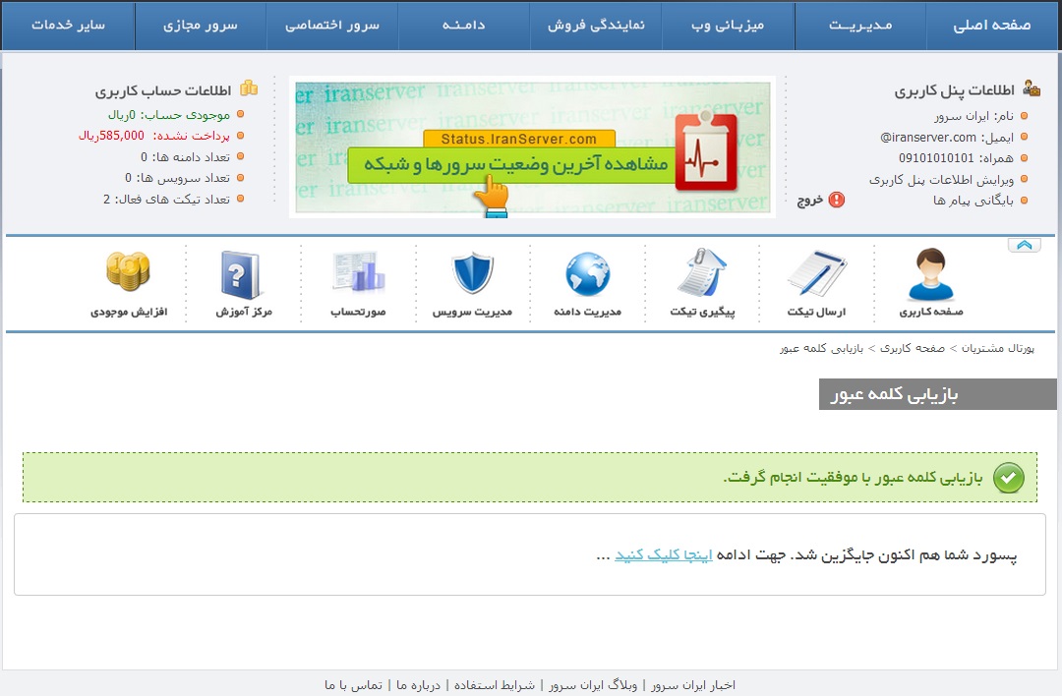The height and width of the screenshot is (696, 1062).
Task: Open the مدیریت سرویس shield icon
Action: (x=472, y=273)
